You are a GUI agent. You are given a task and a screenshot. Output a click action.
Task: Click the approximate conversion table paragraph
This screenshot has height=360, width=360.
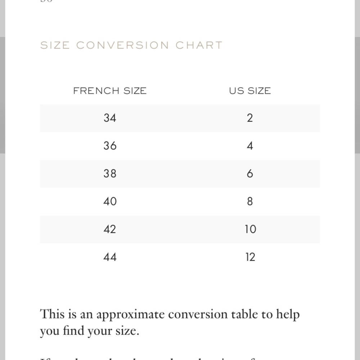(170, 322)
